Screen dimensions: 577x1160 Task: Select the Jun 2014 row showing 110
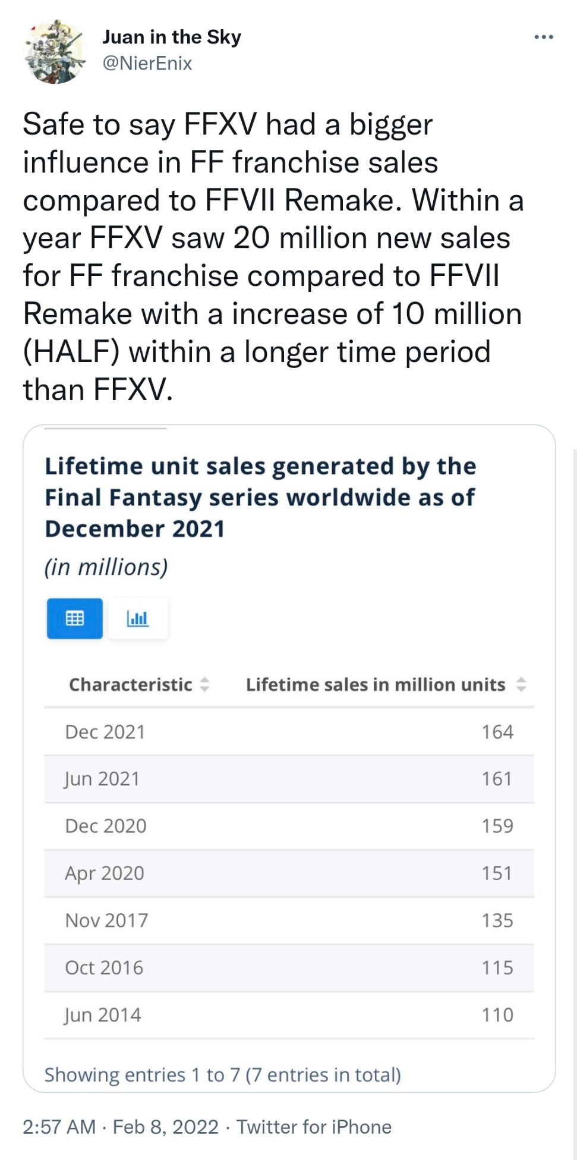(289, 1015)
